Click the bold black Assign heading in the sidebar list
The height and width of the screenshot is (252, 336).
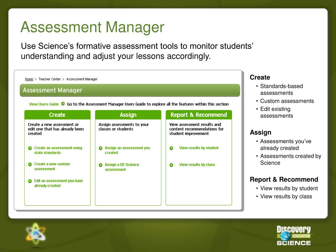tap(261, 133)
